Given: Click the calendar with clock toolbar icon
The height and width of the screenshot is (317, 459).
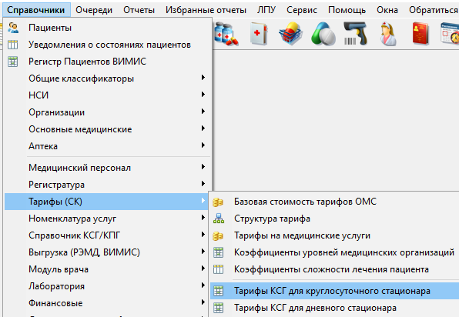Looking at the screenshot, I should (450, 34).
